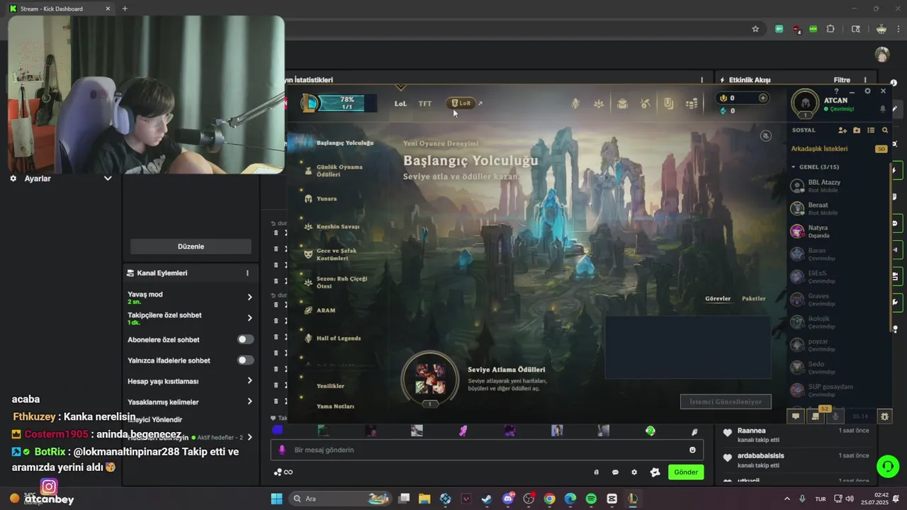Click Seviye Atlama Ödülleri reward thumbnail

(x=430, y=378)
